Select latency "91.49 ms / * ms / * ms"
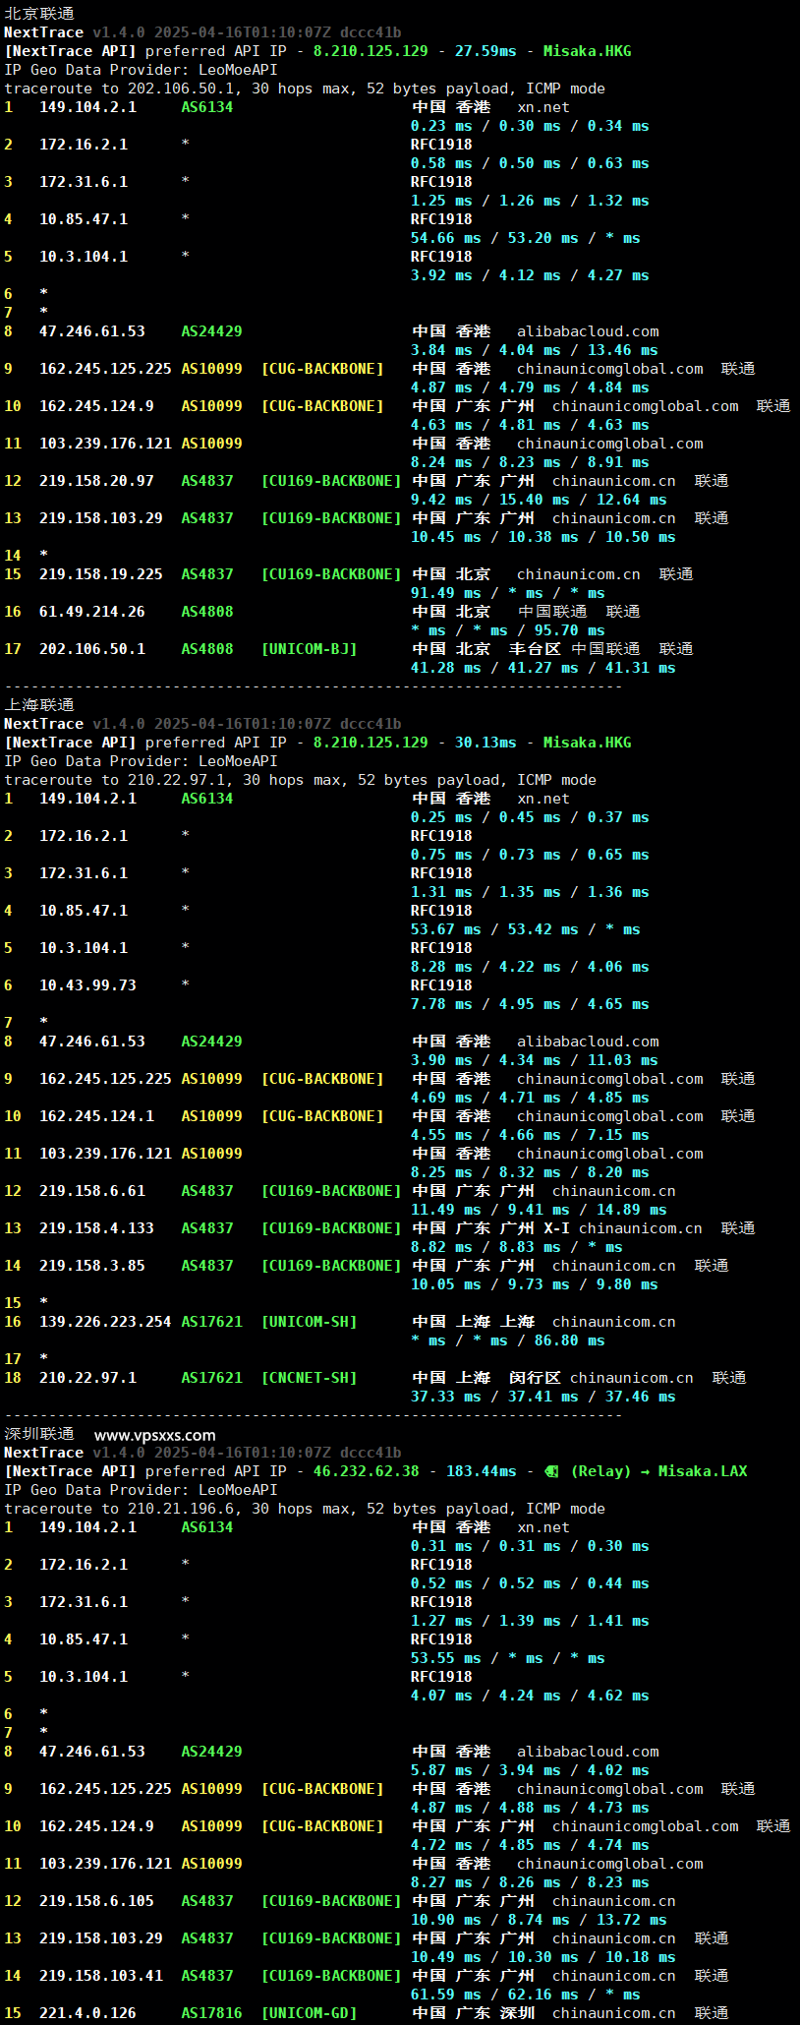800x2025 pixels. point(508,593)
